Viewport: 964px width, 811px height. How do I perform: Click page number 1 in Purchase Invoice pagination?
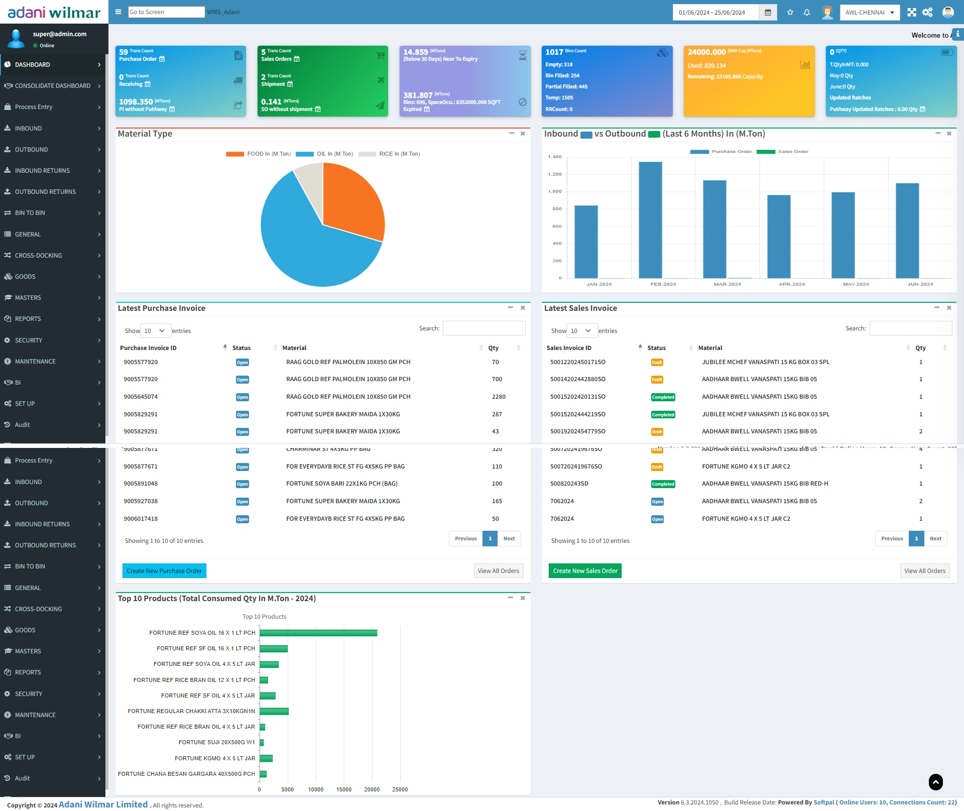click(489, 537)
